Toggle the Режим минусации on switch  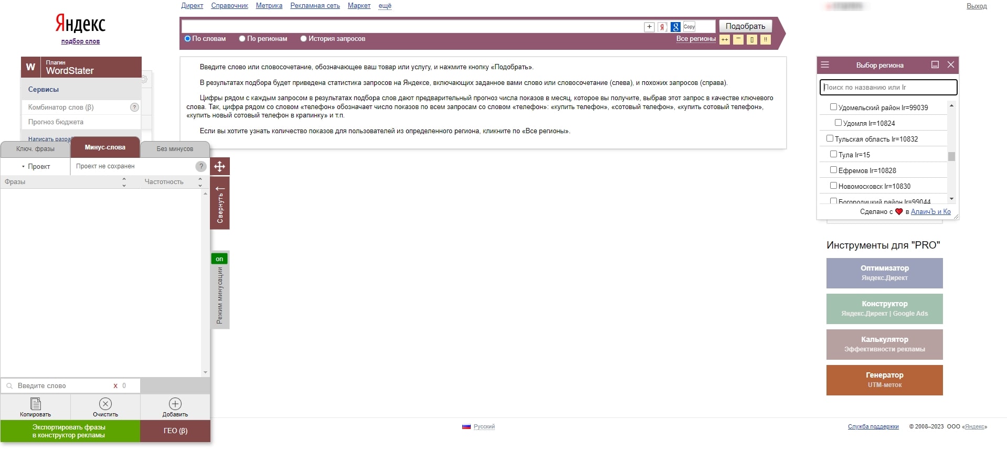coord(219,259)
